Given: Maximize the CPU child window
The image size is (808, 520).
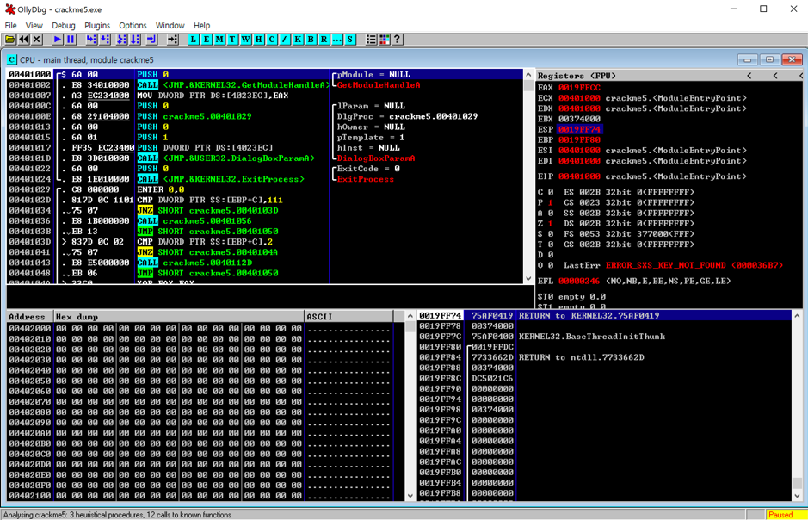Looking at the screenshot, I should [x=769, y=59].
